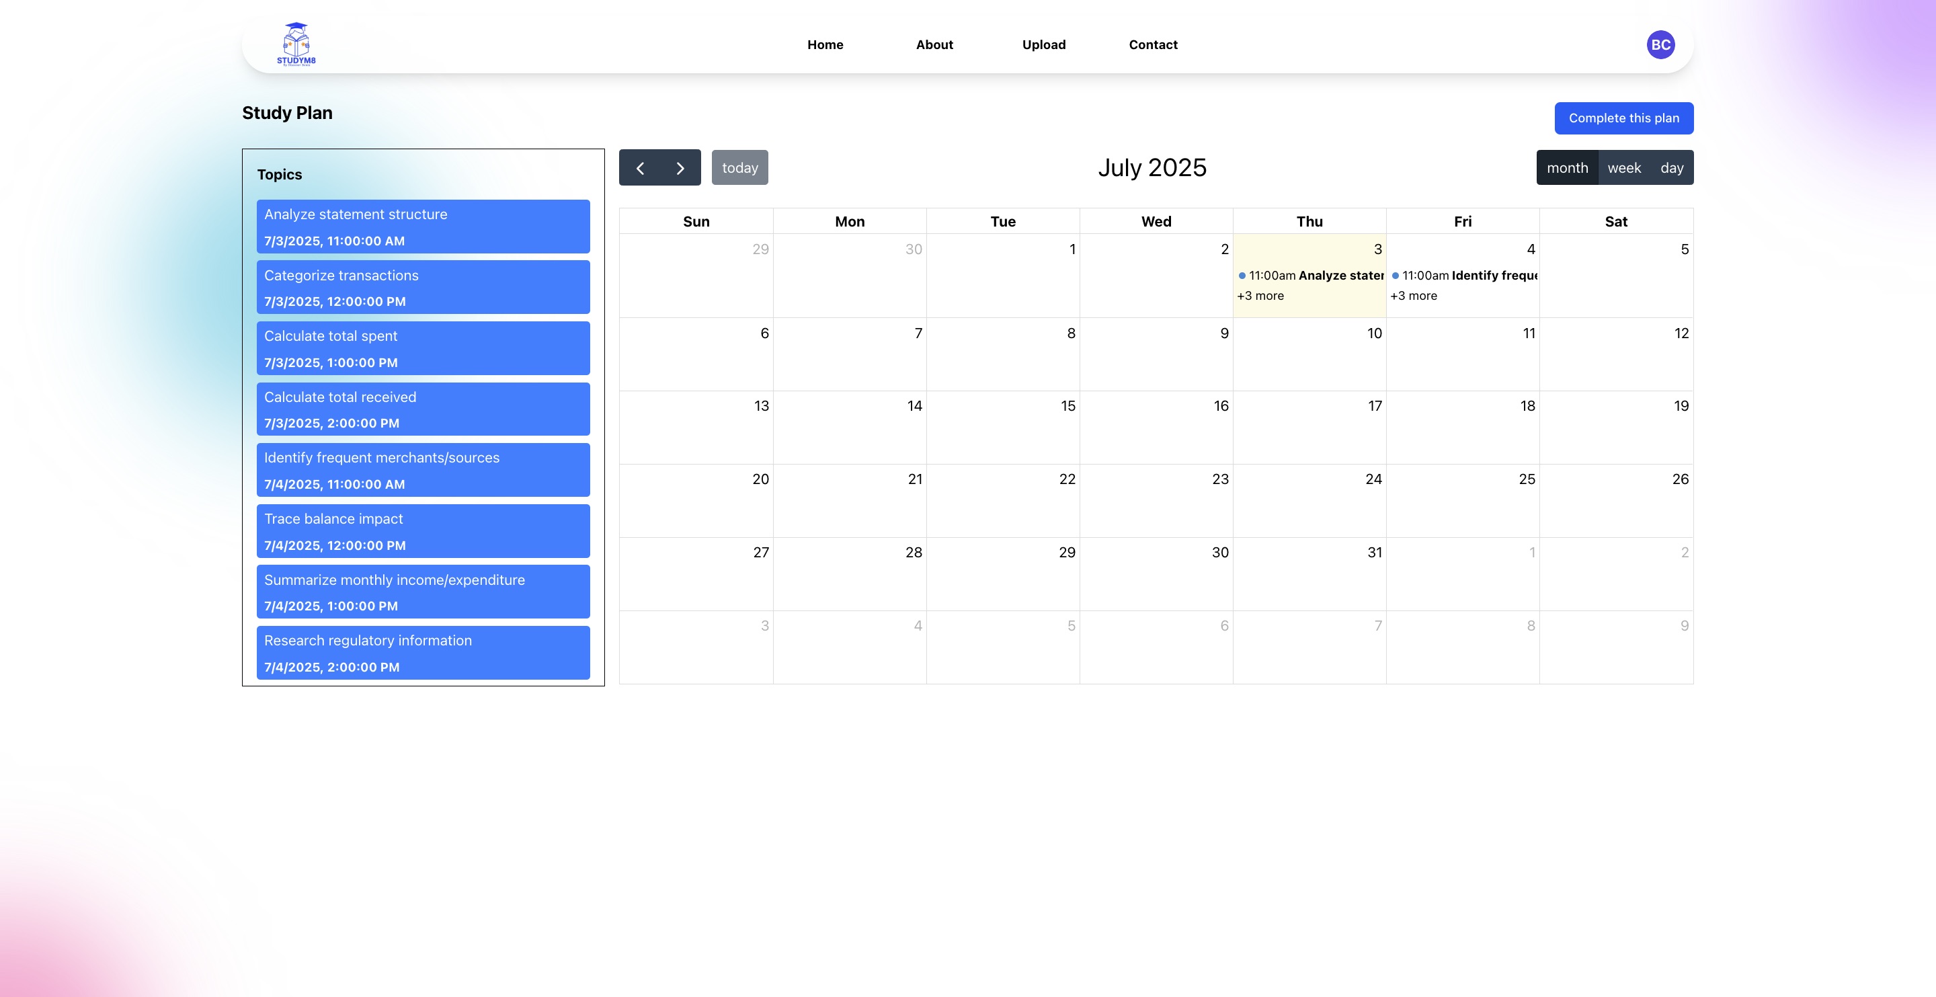Select the Categorize transactions topic card

pyautogui.click(x=423, y=287)
